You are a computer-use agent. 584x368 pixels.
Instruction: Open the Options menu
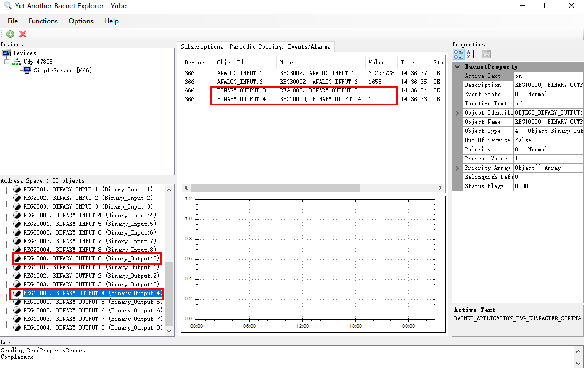[81, 21]
